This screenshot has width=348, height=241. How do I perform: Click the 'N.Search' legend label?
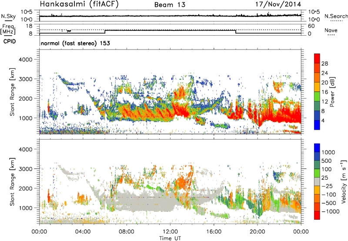coord(336,16)
